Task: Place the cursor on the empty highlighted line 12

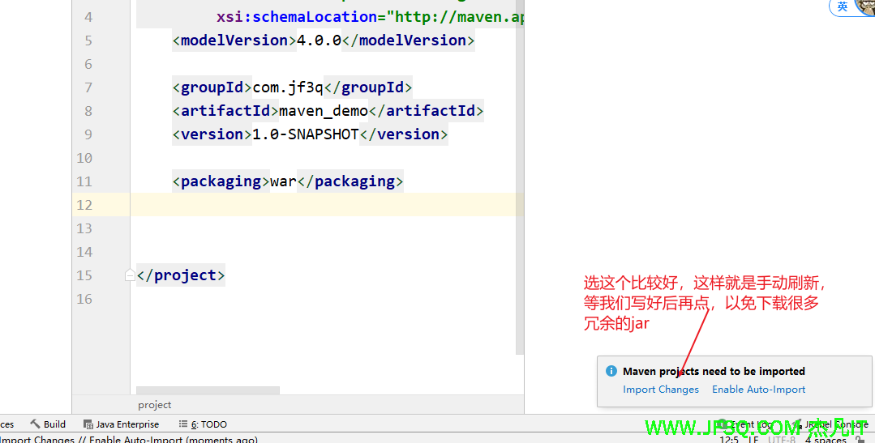Action: [324, 205]
